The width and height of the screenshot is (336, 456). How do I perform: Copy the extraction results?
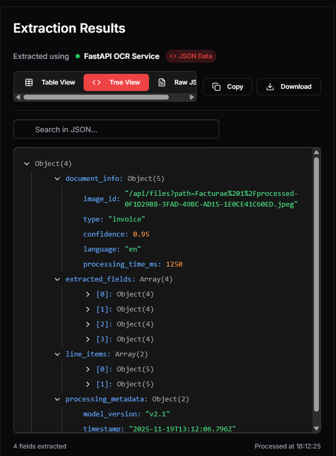227,87
